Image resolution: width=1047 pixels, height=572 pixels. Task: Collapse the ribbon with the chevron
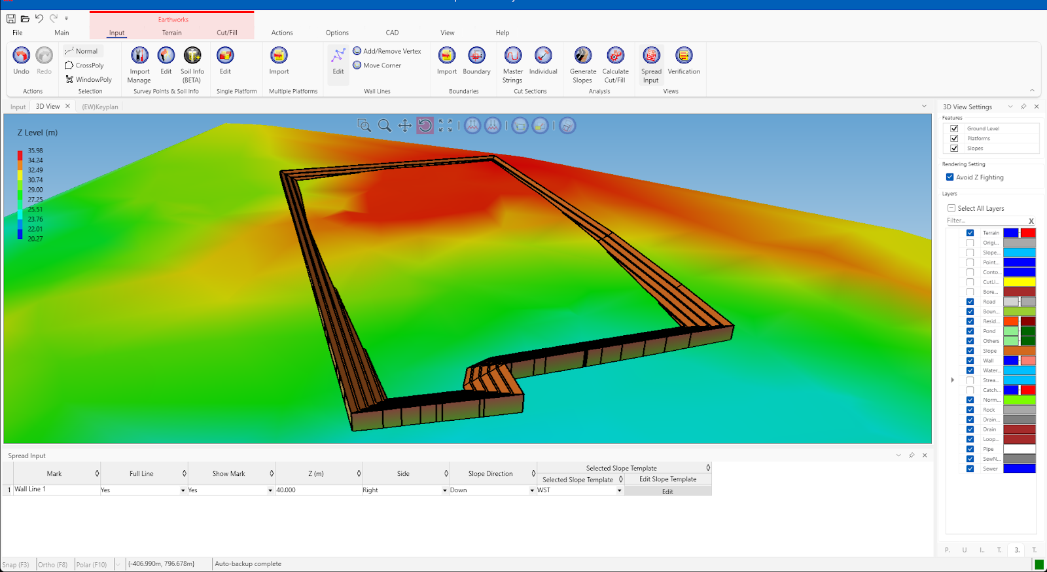coord(1032,91)
